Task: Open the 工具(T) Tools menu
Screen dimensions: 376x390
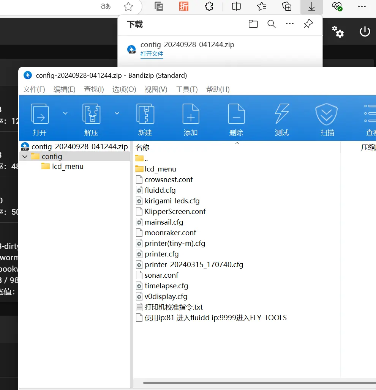Action: (x=187, y=89)
